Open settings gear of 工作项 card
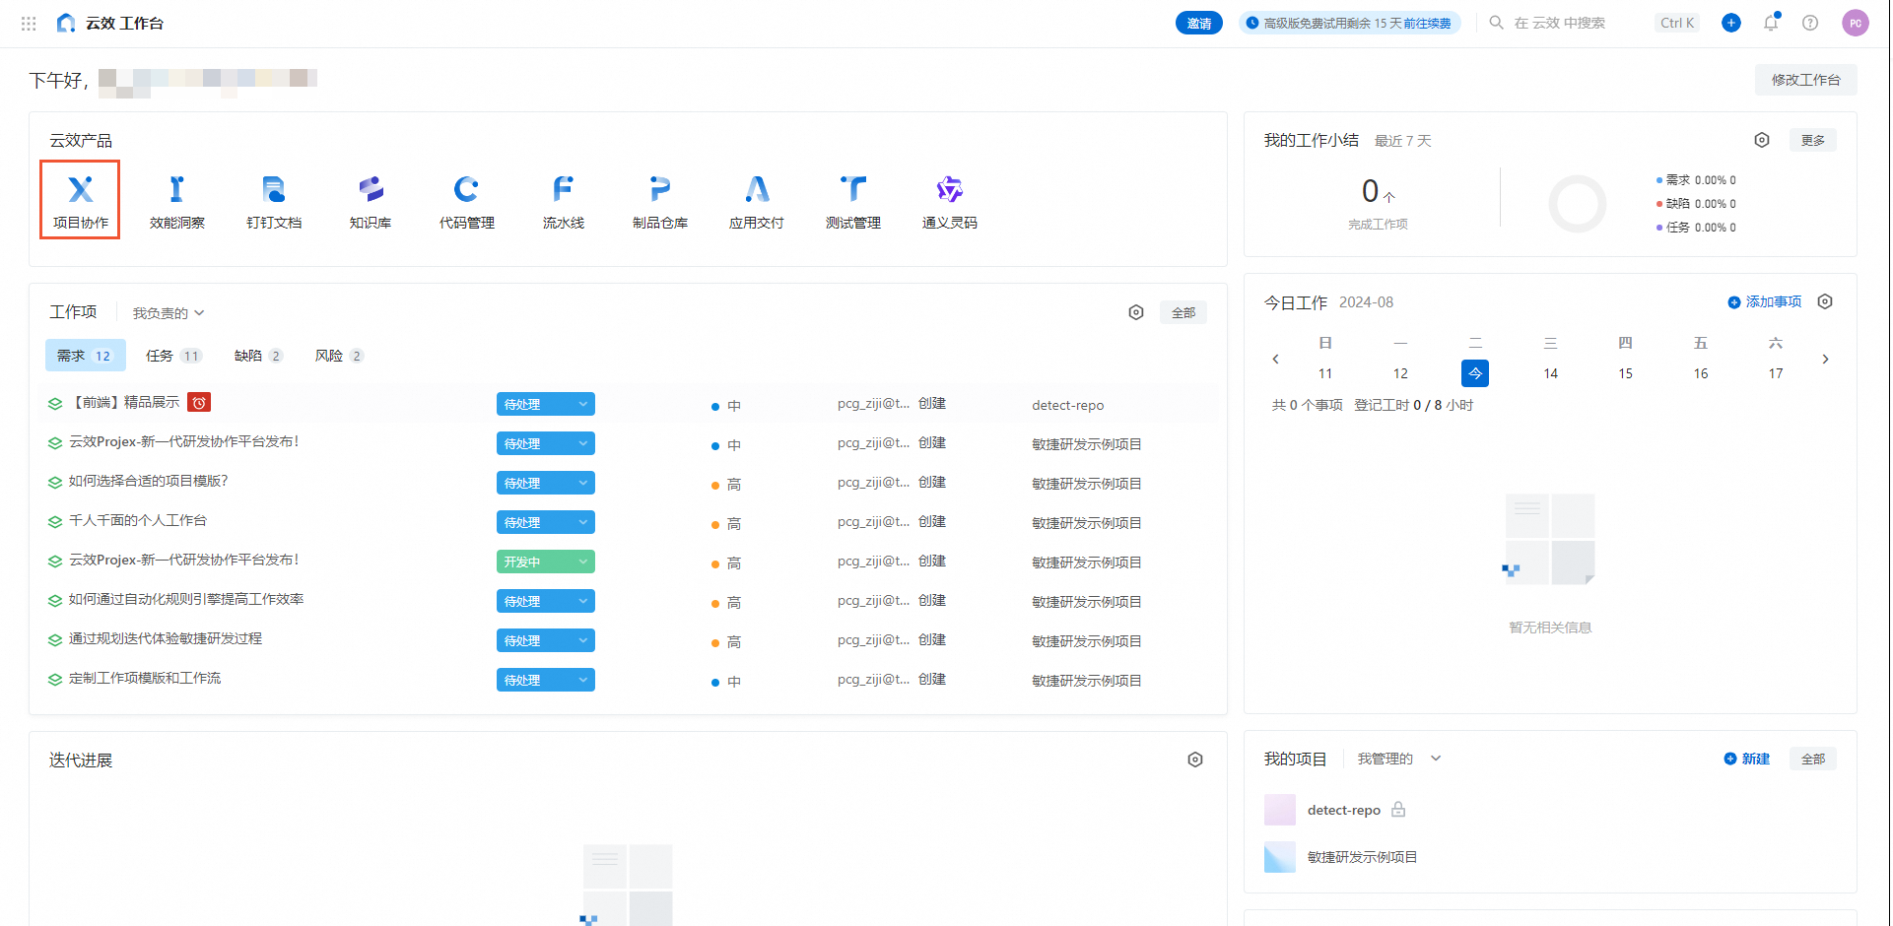This screenshot has height=926, width=1893. tap(1136, 312)
